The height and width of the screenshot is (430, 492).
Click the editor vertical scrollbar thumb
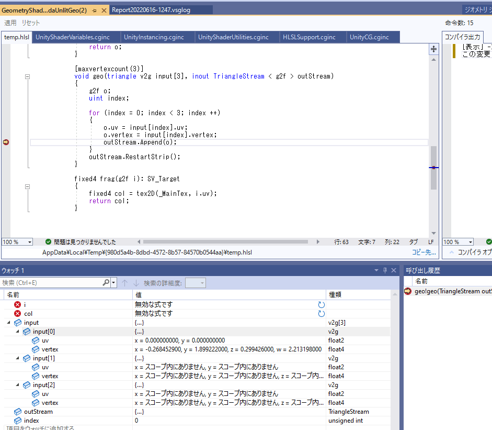433,168
